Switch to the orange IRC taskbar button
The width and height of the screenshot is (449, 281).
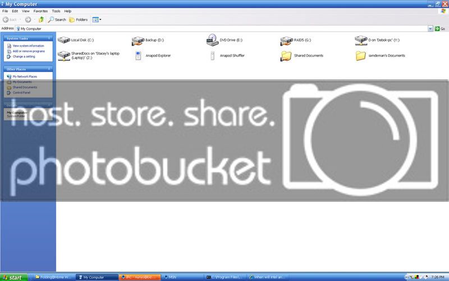click(x=139, y=277)
